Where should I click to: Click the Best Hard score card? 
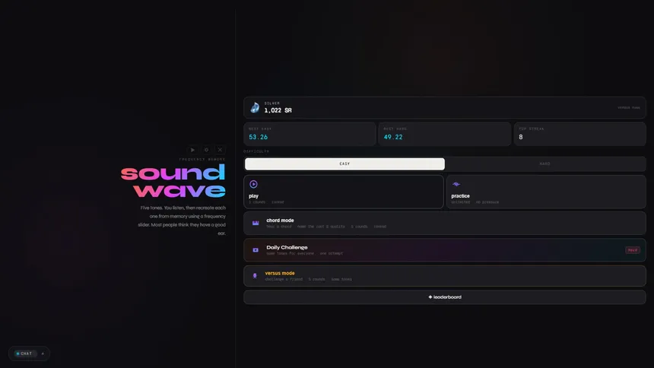(x=444, y=134)
